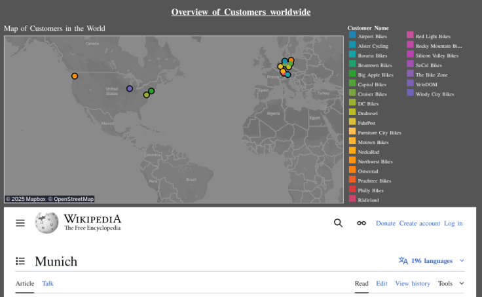Select the Beantown Bikes legend swatch
This screenshot has height=297, width=482.
[352, 64]
